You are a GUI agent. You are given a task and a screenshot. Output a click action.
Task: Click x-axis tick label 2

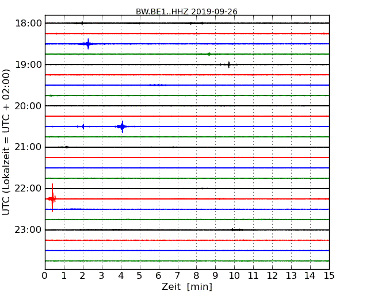pos(82,276)
